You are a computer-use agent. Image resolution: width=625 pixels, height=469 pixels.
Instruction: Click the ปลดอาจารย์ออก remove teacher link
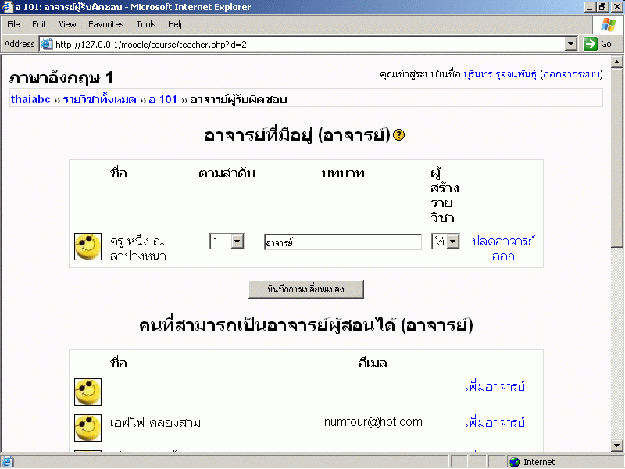(x=503, y=249)
